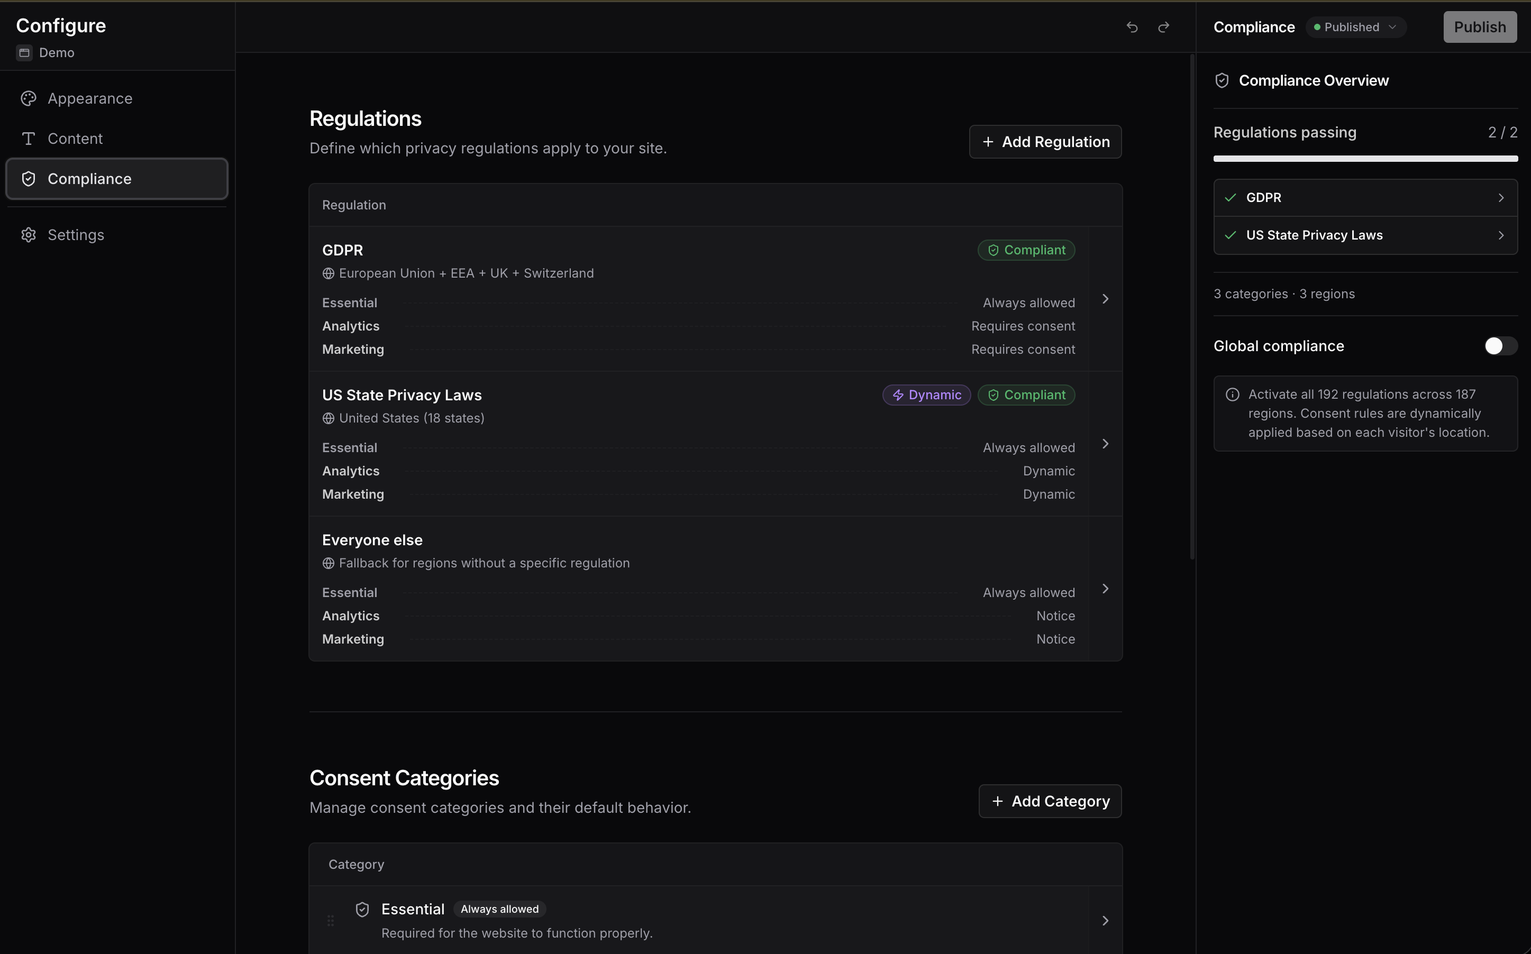
Task: Go to the Content sidebar section
Action: [75, 139]
